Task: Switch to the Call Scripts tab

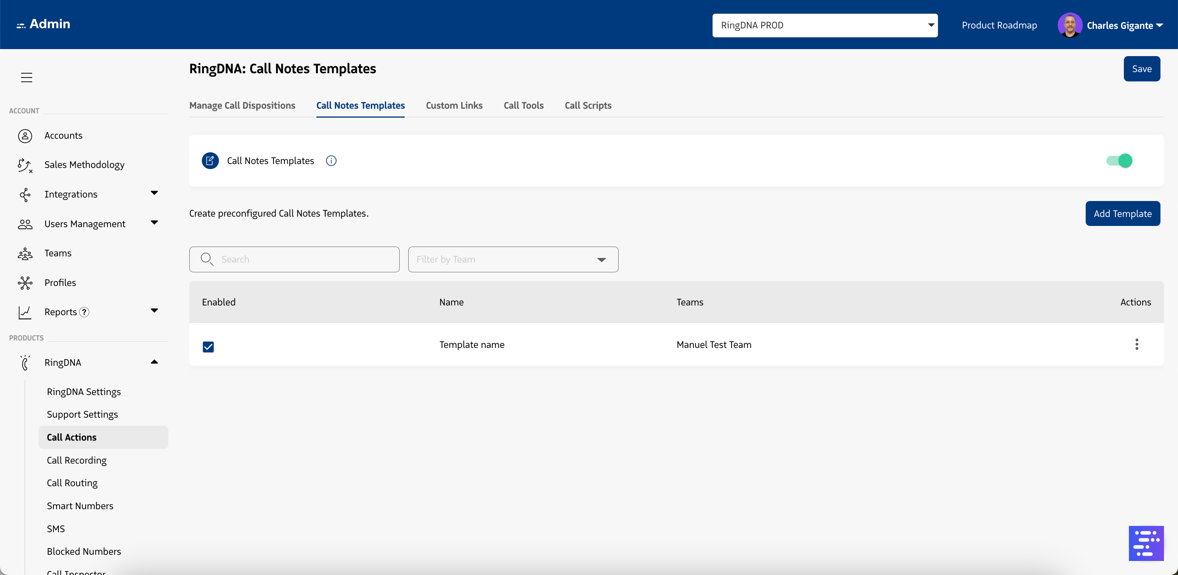Action: 587,106
